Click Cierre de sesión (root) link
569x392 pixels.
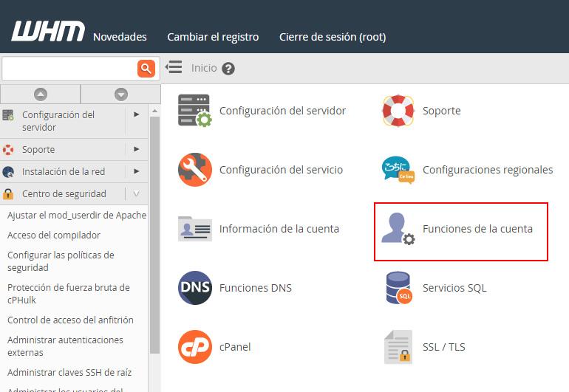pyautogui.click(x=332, y=37)
